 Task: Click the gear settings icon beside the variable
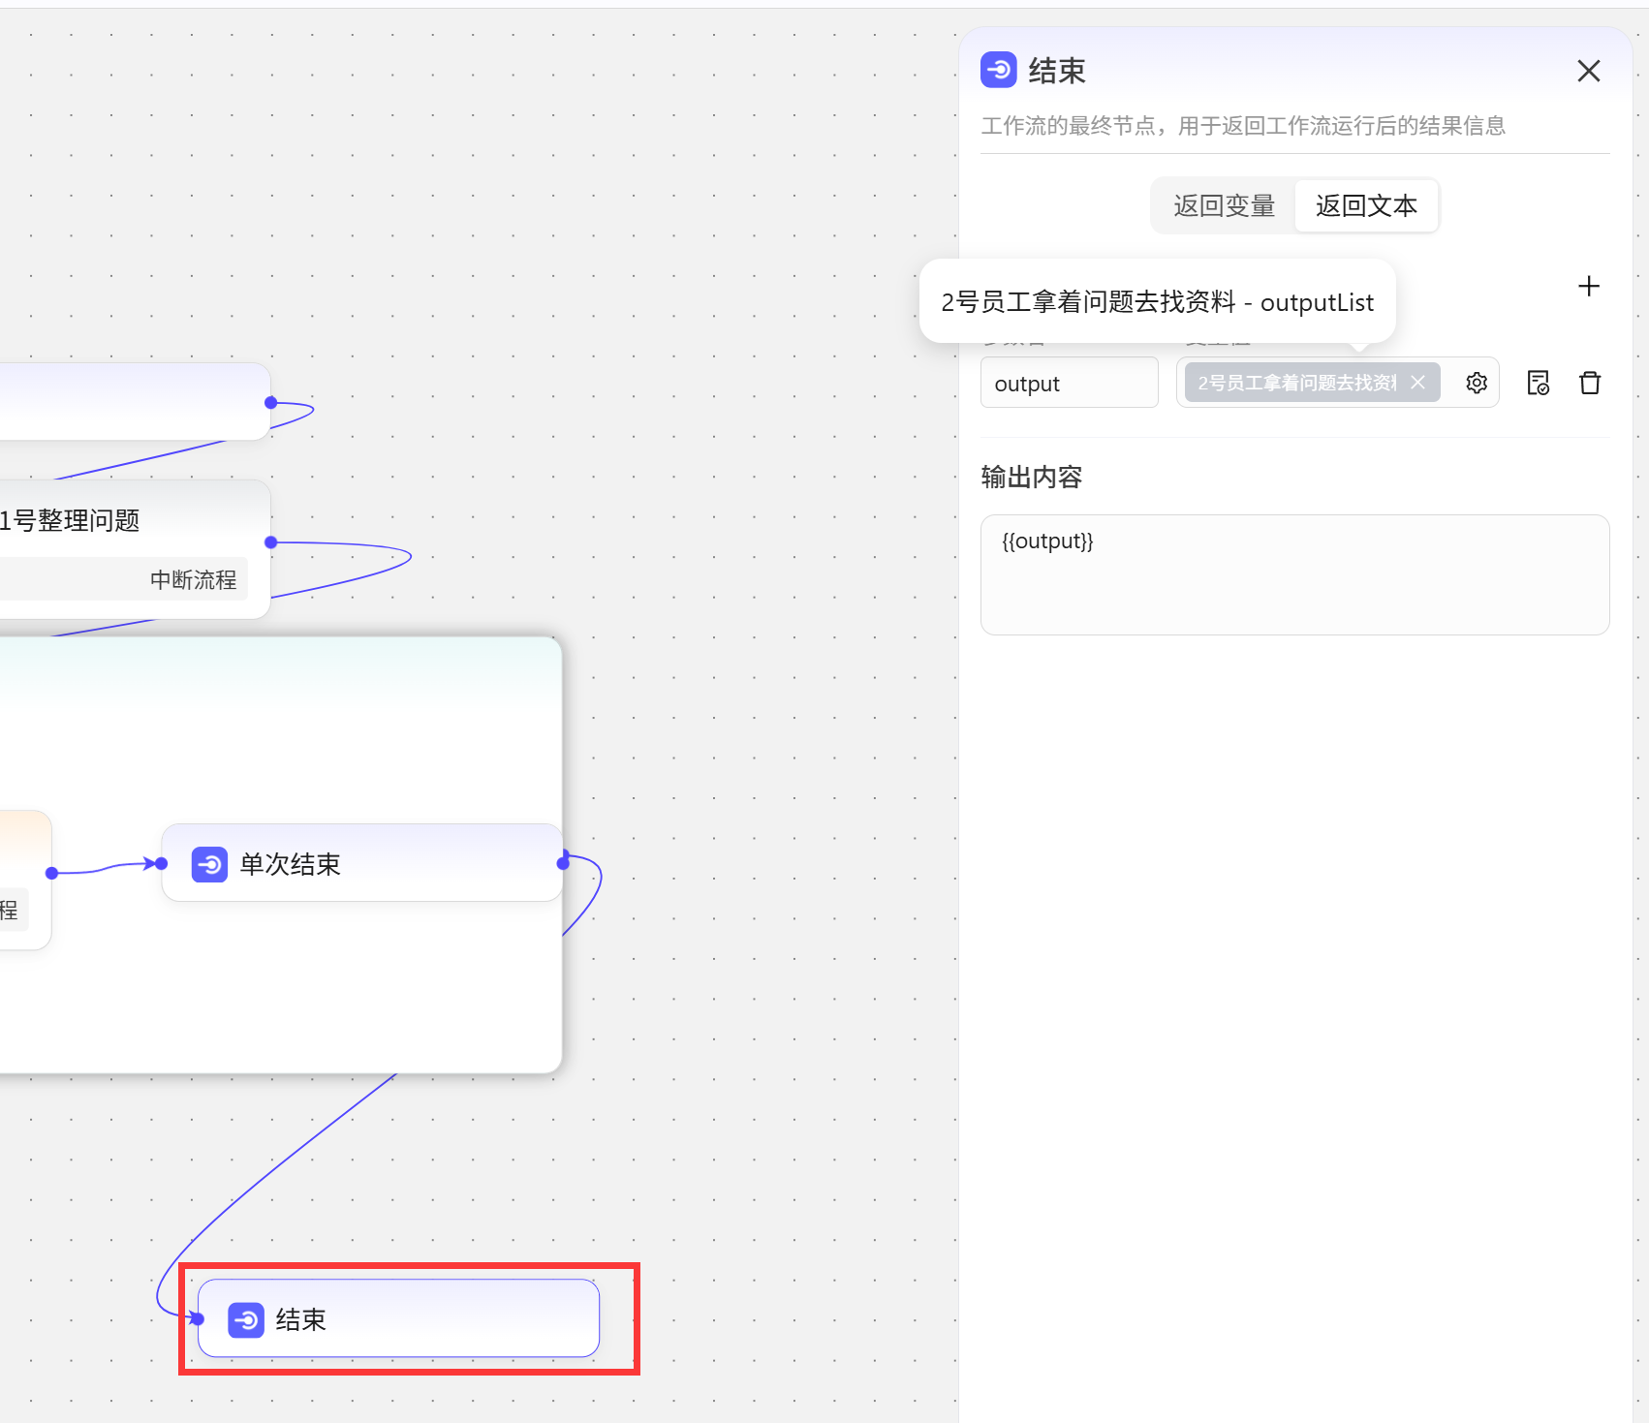(1476, 383)
